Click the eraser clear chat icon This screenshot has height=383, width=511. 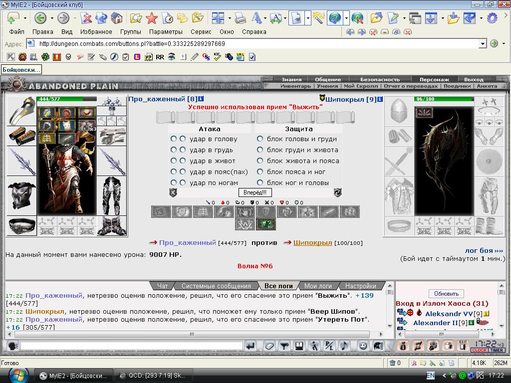[269, 346]
